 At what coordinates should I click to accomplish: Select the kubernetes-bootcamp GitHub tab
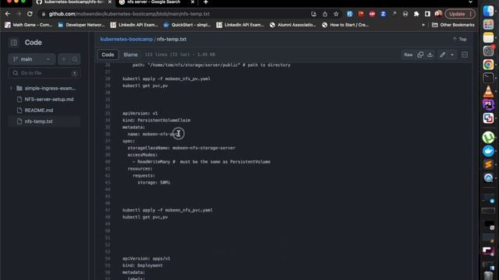(73, 2)
